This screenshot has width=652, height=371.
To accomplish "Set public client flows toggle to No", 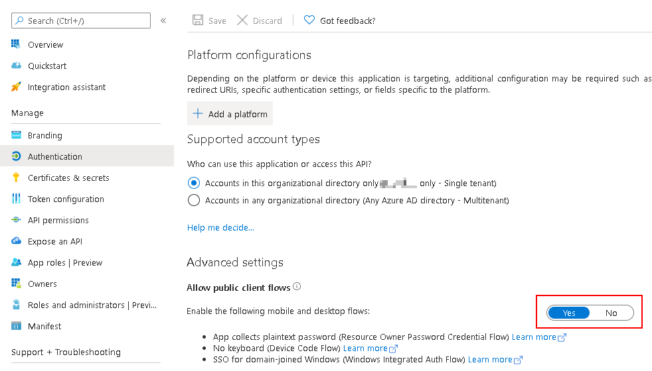I will point(611,313).
